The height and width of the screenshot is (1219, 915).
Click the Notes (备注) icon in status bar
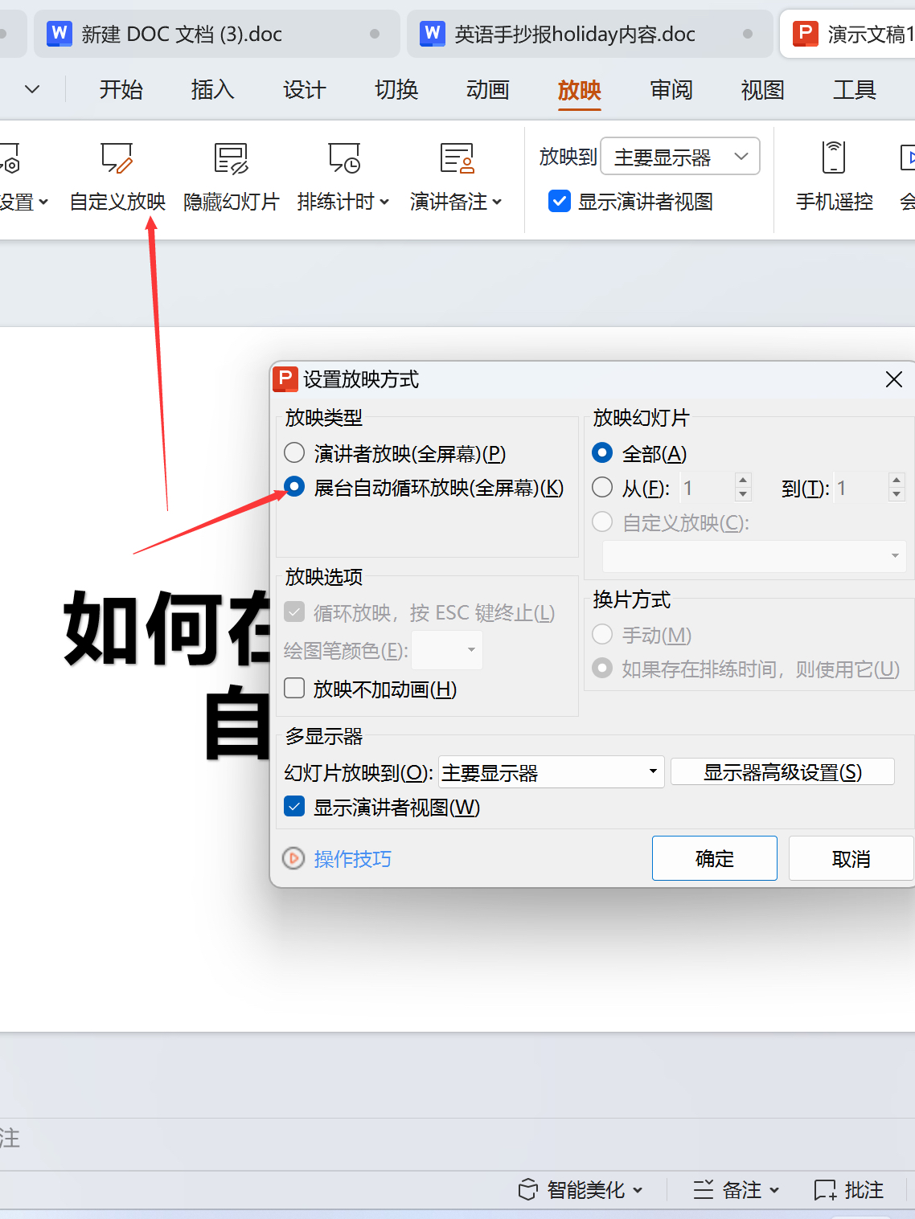click(704, 1189)
